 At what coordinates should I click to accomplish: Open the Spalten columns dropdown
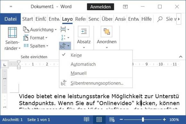36,46
